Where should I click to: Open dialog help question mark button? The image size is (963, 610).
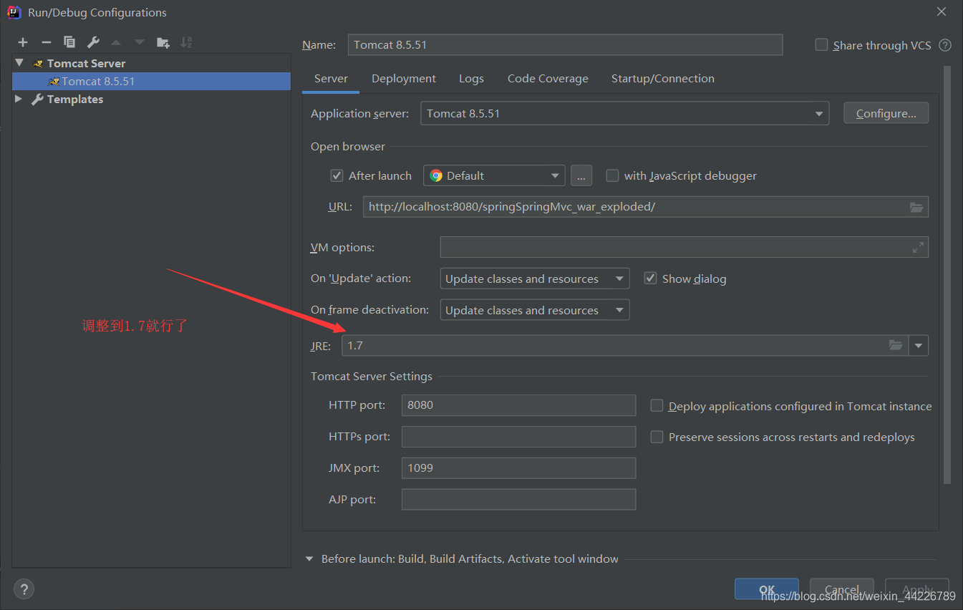(x=24, y=589)
